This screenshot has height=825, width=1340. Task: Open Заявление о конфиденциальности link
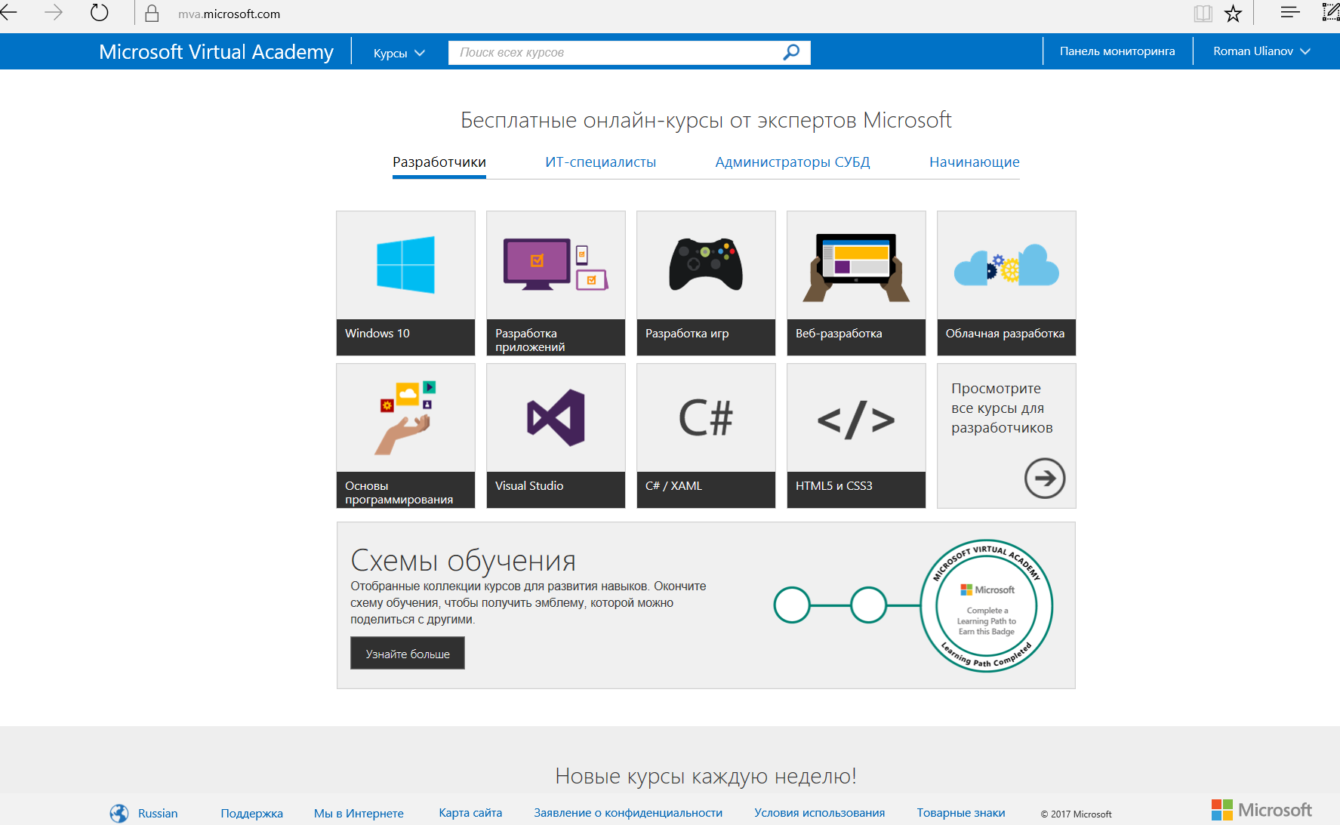point(628,813)
